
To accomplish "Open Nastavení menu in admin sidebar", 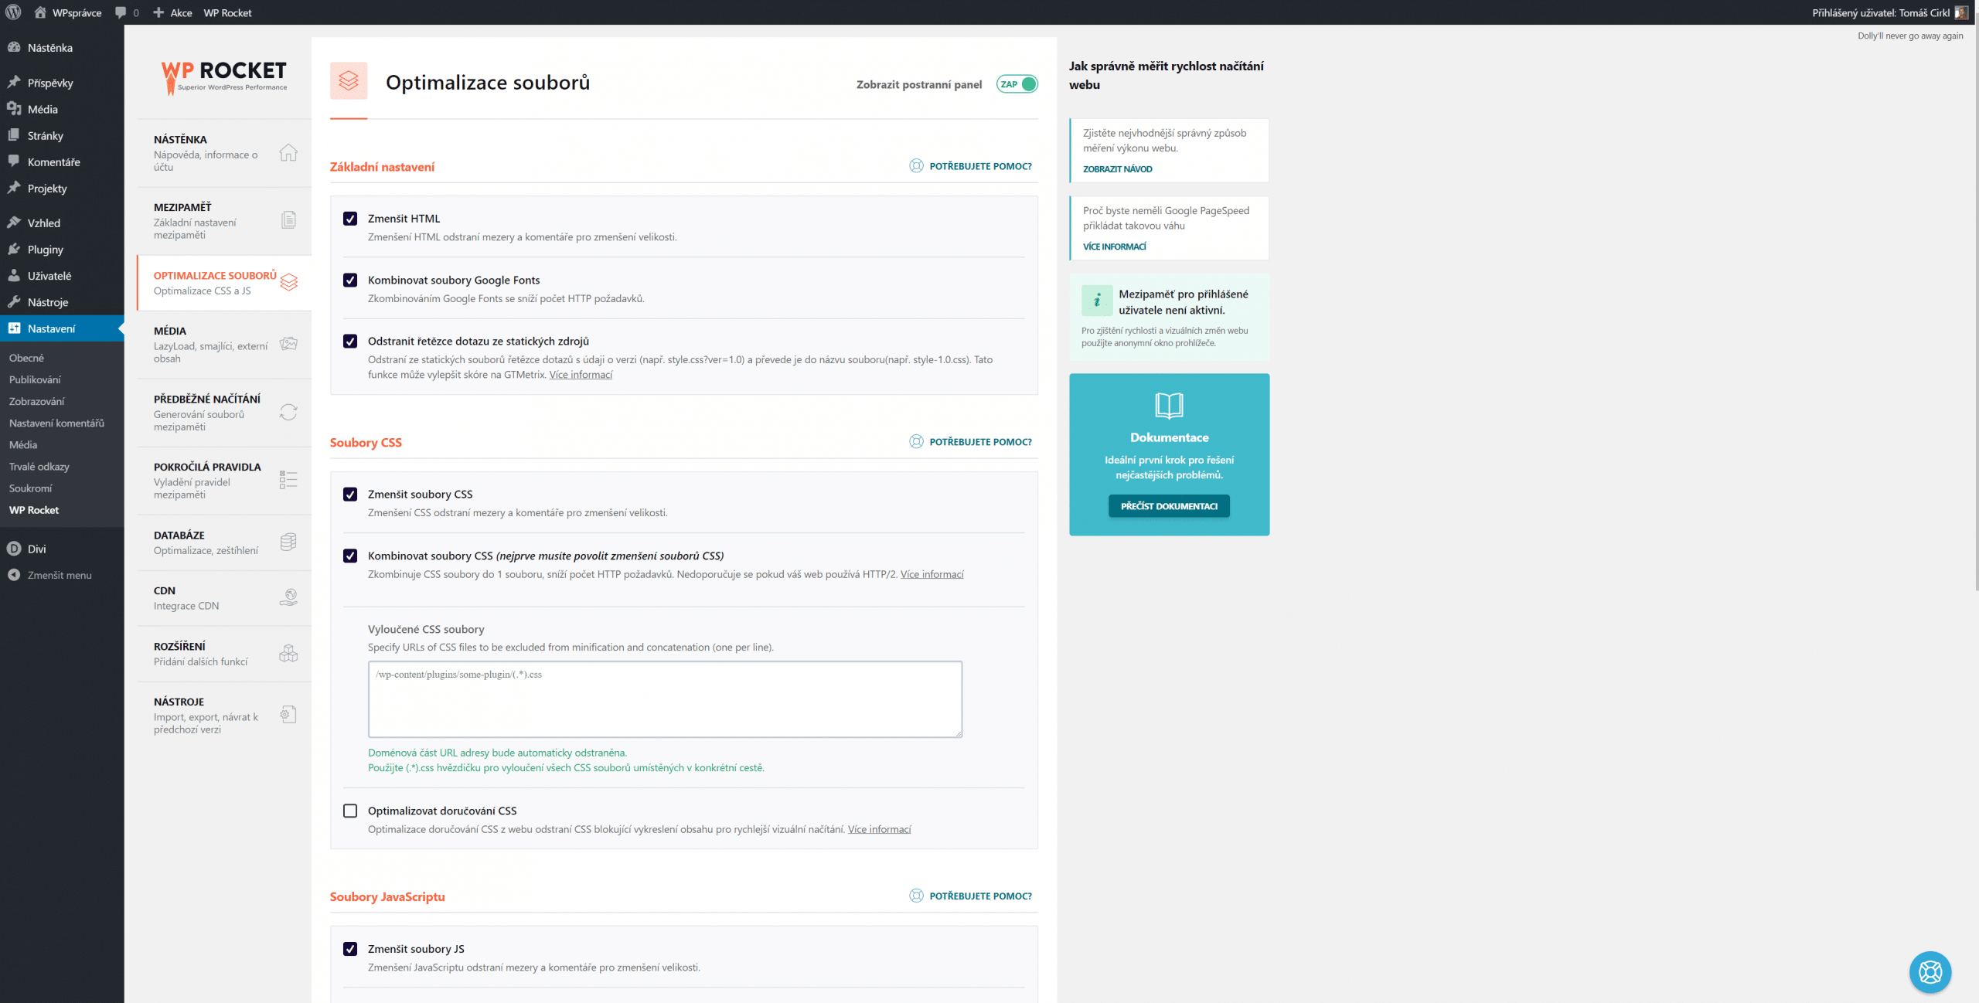I will click(62, 328).
